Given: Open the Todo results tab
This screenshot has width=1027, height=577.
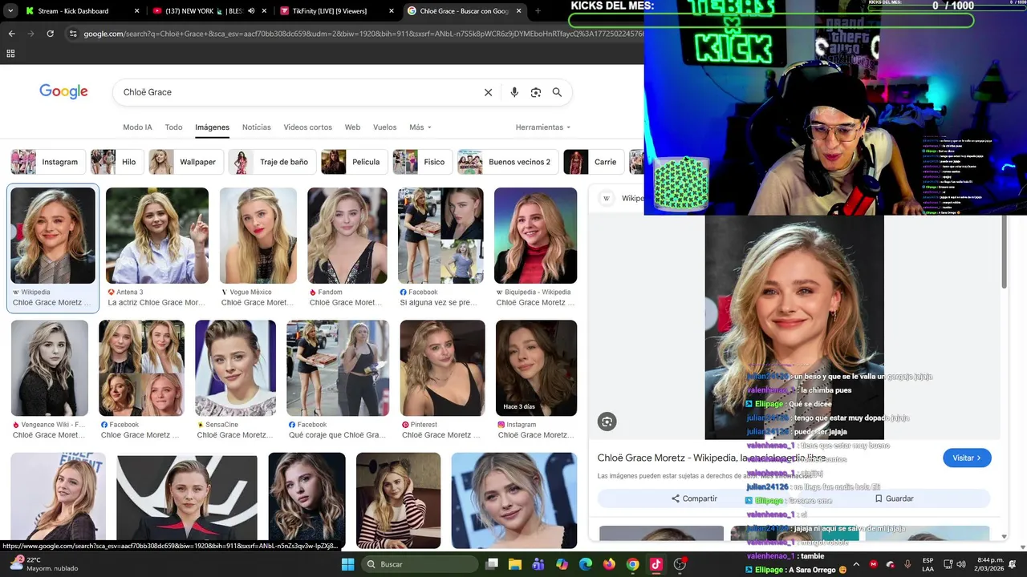Looking at the screenshot, I should (x=173, y=127).
